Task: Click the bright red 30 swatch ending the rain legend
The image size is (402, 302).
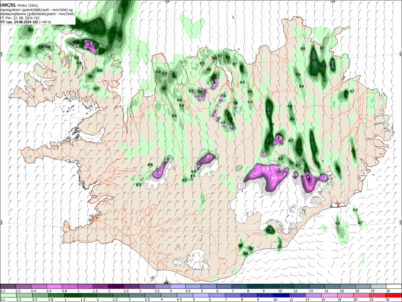Action: pyautogui.click(x=394, y=295)
